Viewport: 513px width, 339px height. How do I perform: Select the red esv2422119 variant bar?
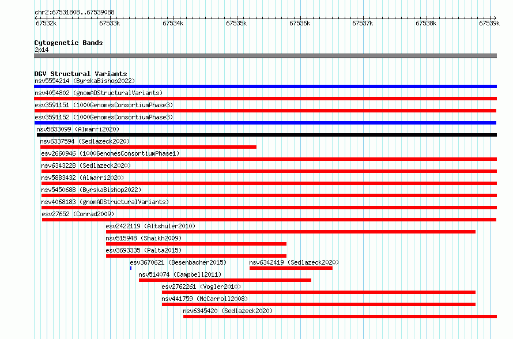(291, 232)
